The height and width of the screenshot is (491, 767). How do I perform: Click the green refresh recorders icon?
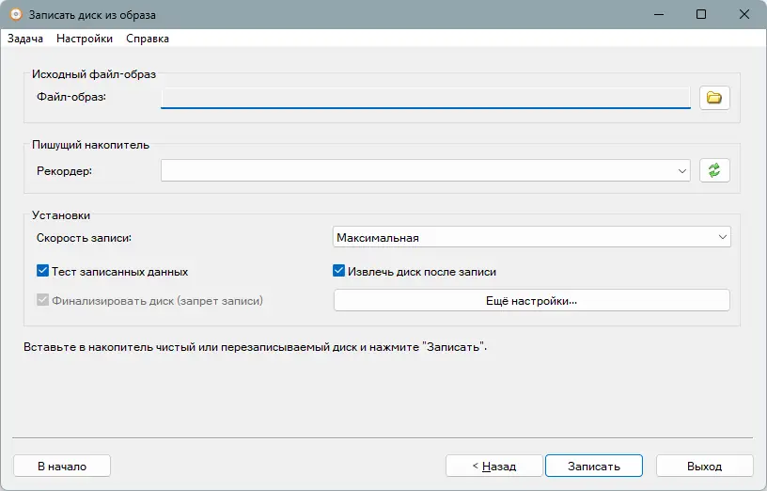[714, 170]
